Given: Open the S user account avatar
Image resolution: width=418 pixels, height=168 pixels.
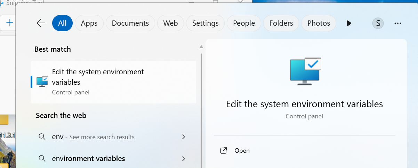Looking at the screenshot, I should click(x=378, y=23).
